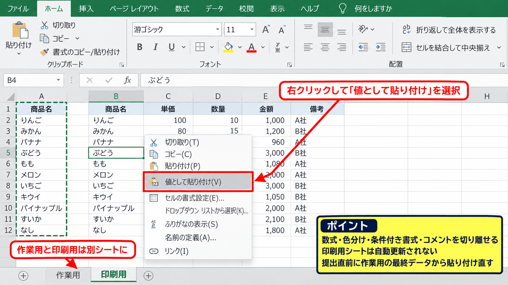Click the Format Painter brush icon
The height and width of the screenshot is (285, 508).
click(x=44, y=52)
